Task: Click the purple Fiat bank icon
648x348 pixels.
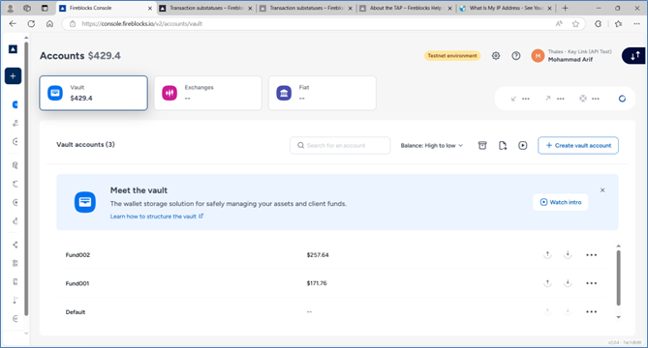Action: tap(284, 93)
